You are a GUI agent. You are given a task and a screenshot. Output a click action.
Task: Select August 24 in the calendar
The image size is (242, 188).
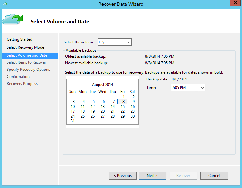tap(73, 116)
